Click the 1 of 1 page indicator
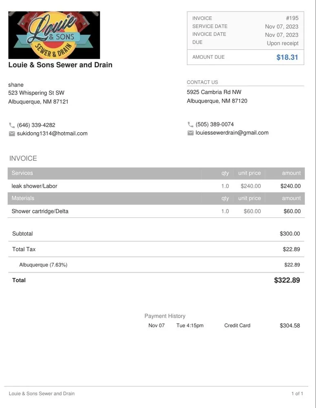The height and width of the screenshot is (408, 316). click(x=297, y=394)
